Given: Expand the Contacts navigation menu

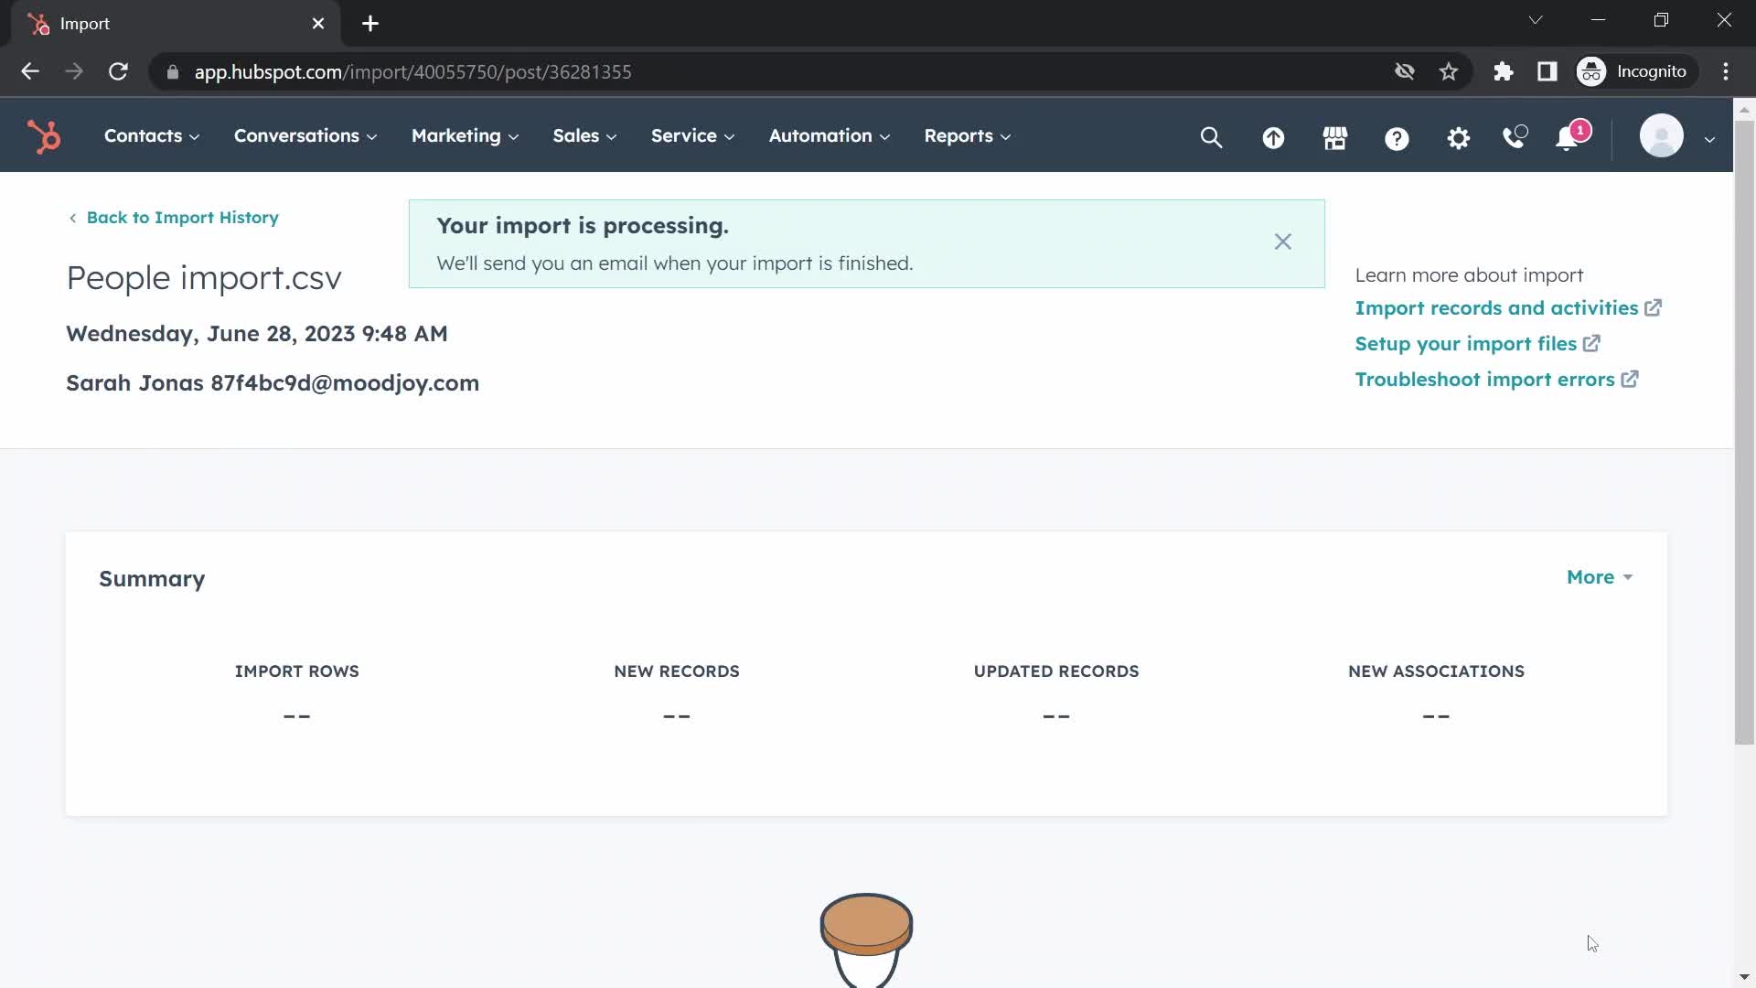Looking at the screenshot, I should (151, 135).
